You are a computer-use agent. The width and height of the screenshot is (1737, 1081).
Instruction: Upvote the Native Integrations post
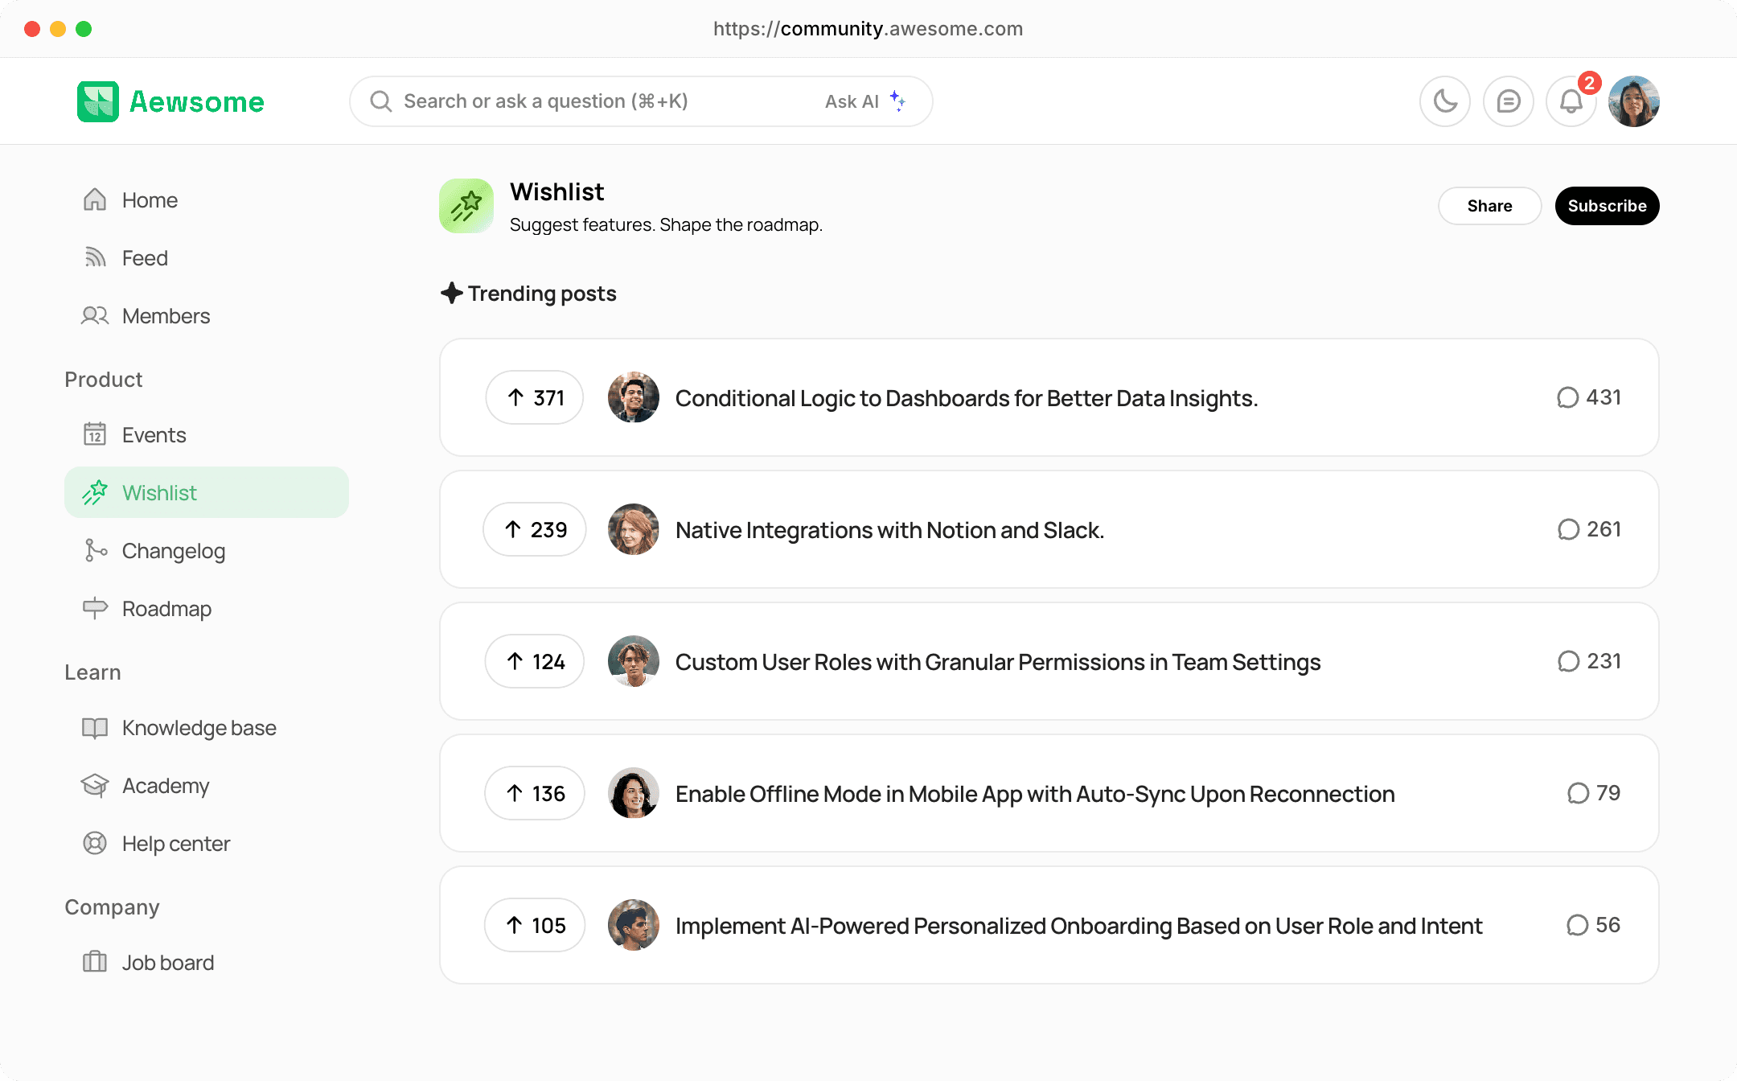[x=535, y=529]
